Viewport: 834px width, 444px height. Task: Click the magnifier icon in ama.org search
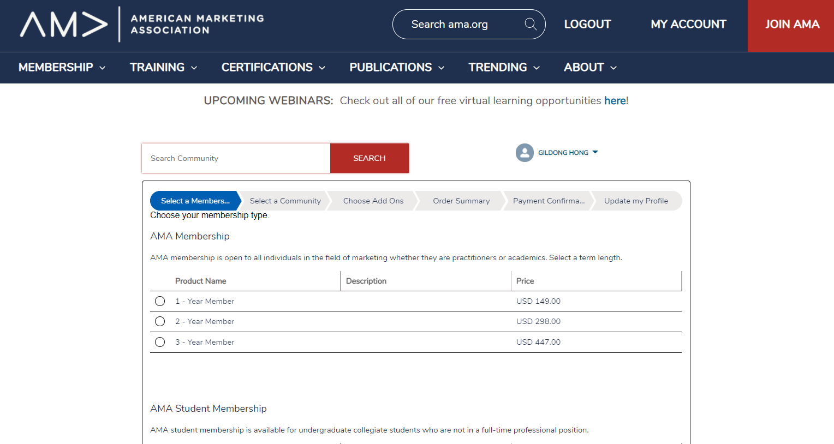tap(531, 24)
